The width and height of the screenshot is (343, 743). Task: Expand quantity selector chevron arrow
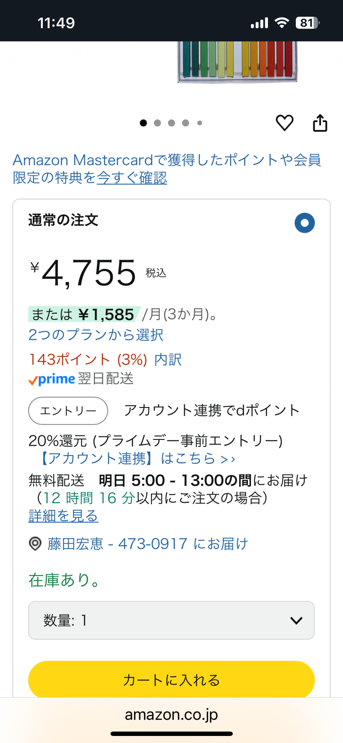point(296,621)
